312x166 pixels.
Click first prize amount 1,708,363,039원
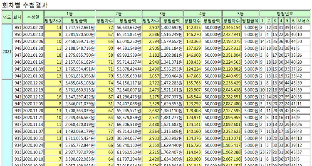click(x=79, y=111)
